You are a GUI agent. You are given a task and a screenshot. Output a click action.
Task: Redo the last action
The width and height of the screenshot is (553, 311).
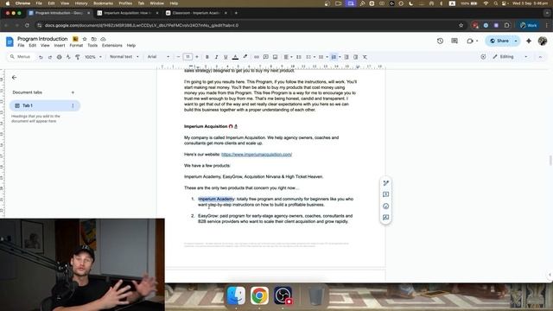point(50,57)
